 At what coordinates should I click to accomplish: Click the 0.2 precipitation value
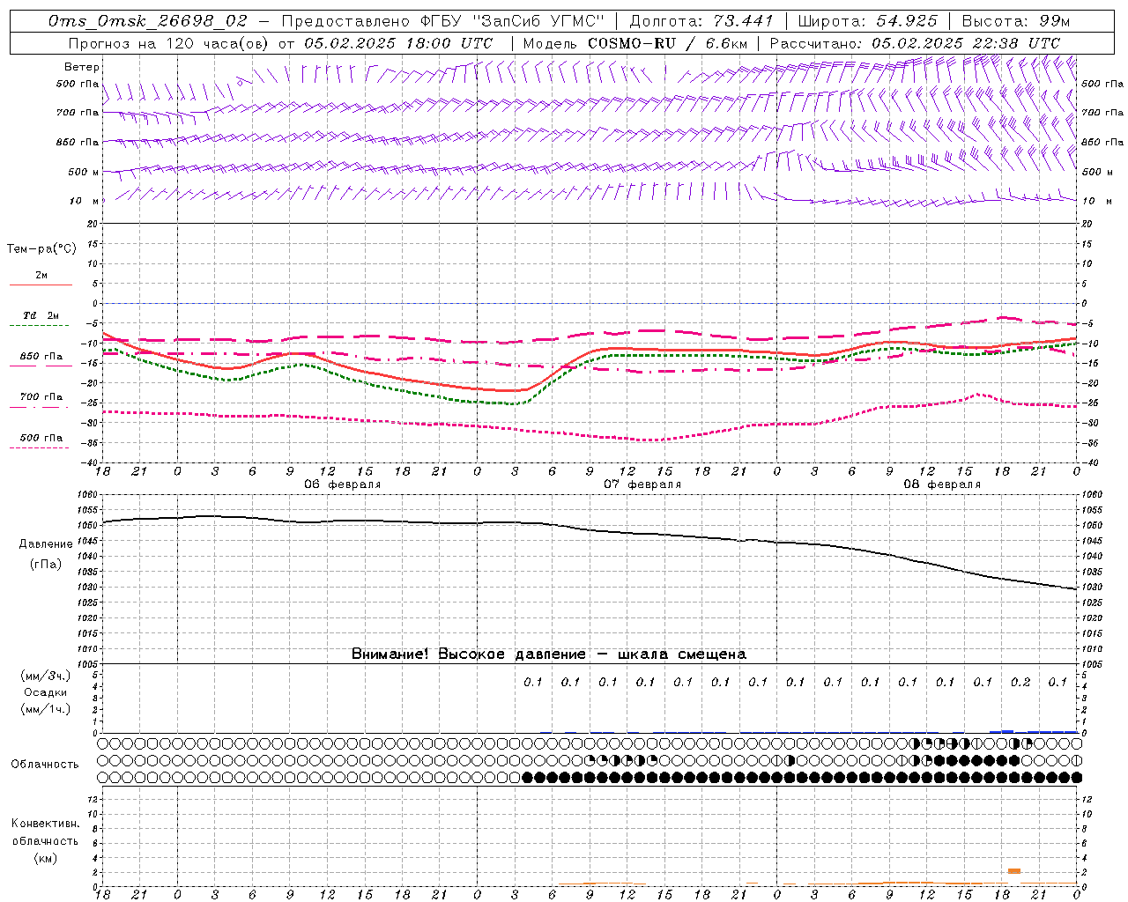[1020, 682]
